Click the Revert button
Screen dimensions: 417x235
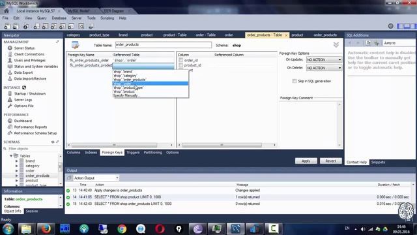click(330, 161)
